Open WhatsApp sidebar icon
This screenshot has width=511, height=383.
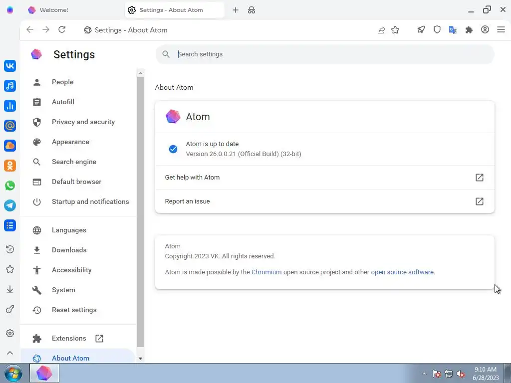(x=10, y=186)
